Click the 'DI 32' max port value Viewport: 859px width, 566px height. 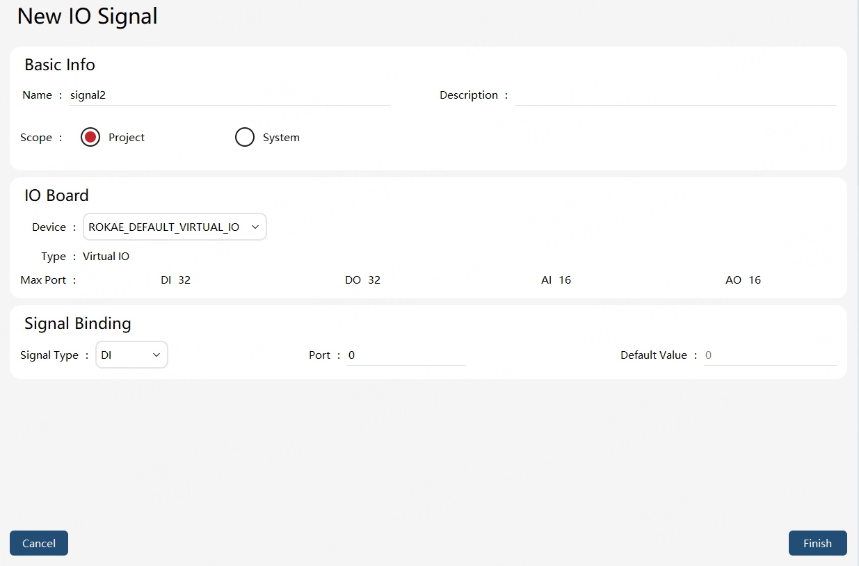point(175,280)
